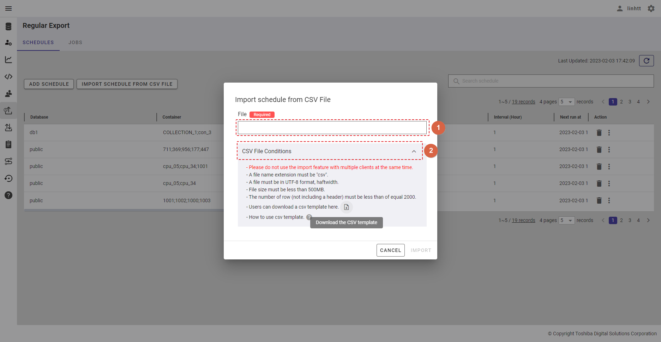Image resolution: width=661 pixels, height=342 pixels.
Task: Select page 3 in top pagination
Action: click(x=630, y=102)
